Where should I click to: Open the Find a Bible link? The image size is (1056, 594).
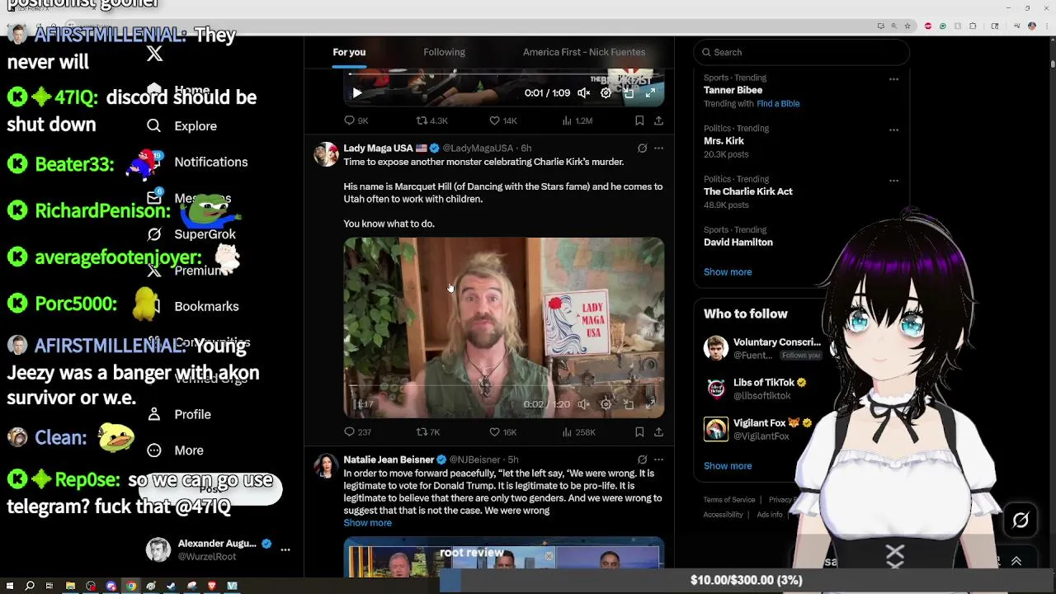pyautogui.click(x=778, y=104)
